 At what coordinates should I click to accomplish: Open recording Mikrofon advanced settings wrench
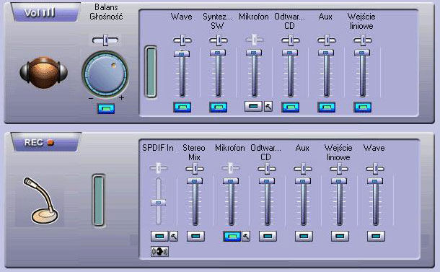tap(246, 237)
